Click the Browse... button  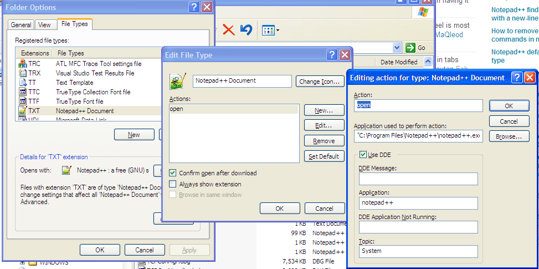click(x=509, y=136)
